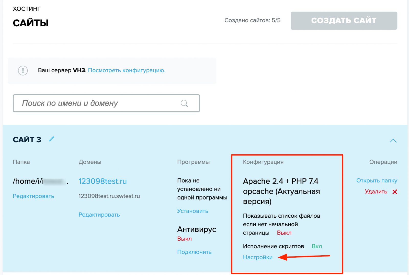Collapse the САЙТ 3 panel chevron
Image resolution: width=409 pixels, height=275 pixels.
[393, 141]
